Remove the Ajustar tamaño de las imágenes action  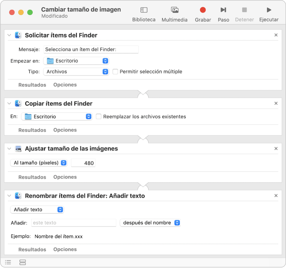(276, 149)
